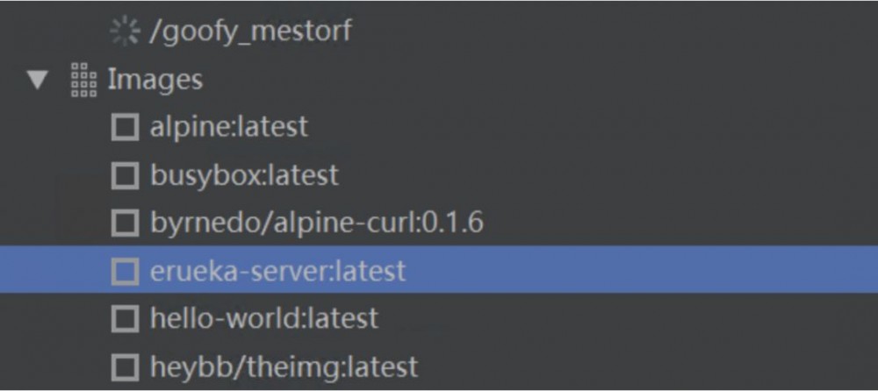Select the erueka-server:latest text label
The height and width of the screenshot is (391, 878).
tap(277, 271)
